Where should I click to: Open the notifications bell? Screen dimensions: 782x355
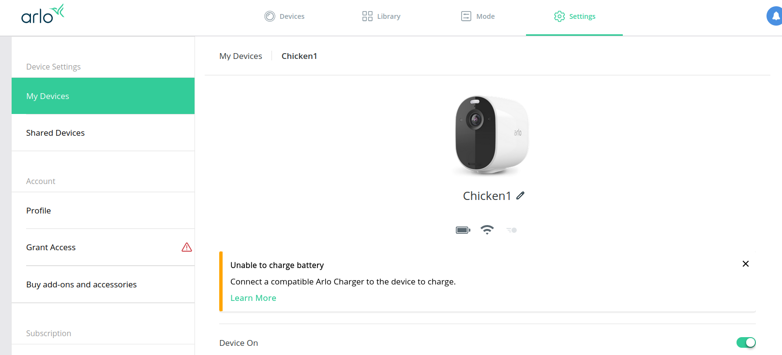[x=775, y=16]
